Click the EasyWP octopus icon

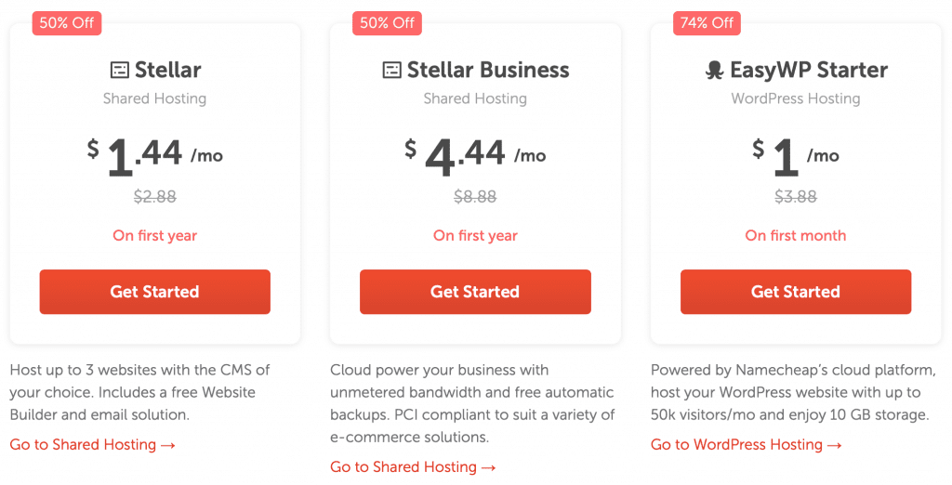715,71
